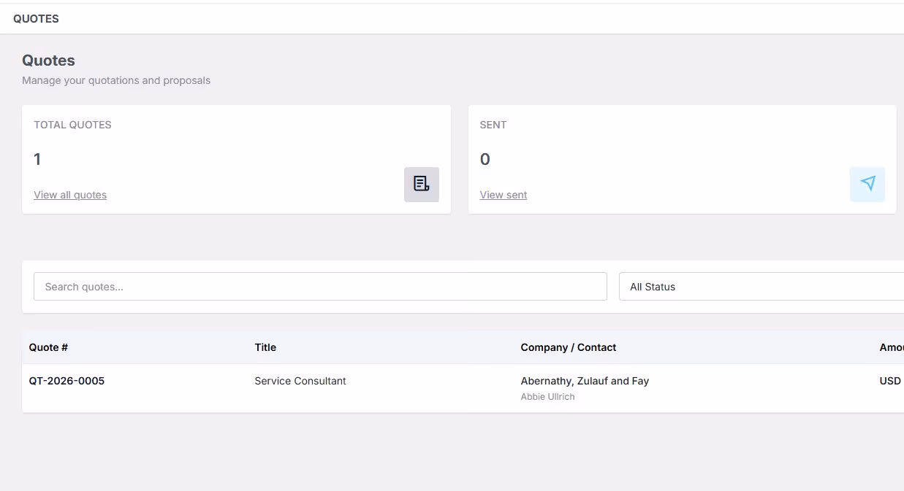Click the SENT card label

pos(493,125)
